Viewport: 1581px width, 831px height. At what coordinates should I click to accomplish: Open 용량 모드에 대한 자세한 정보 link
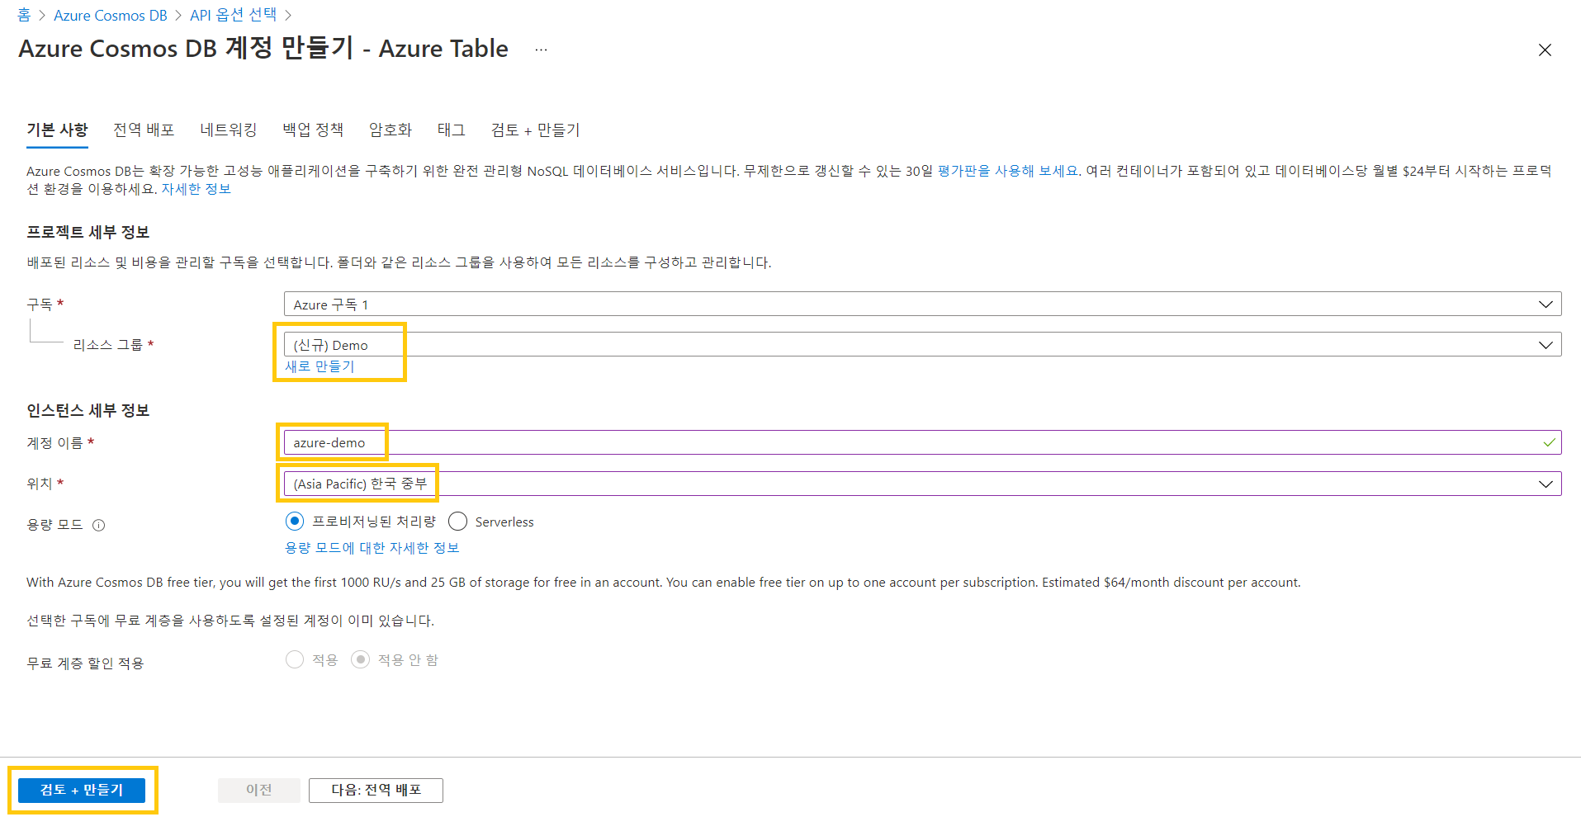[372, 548]
